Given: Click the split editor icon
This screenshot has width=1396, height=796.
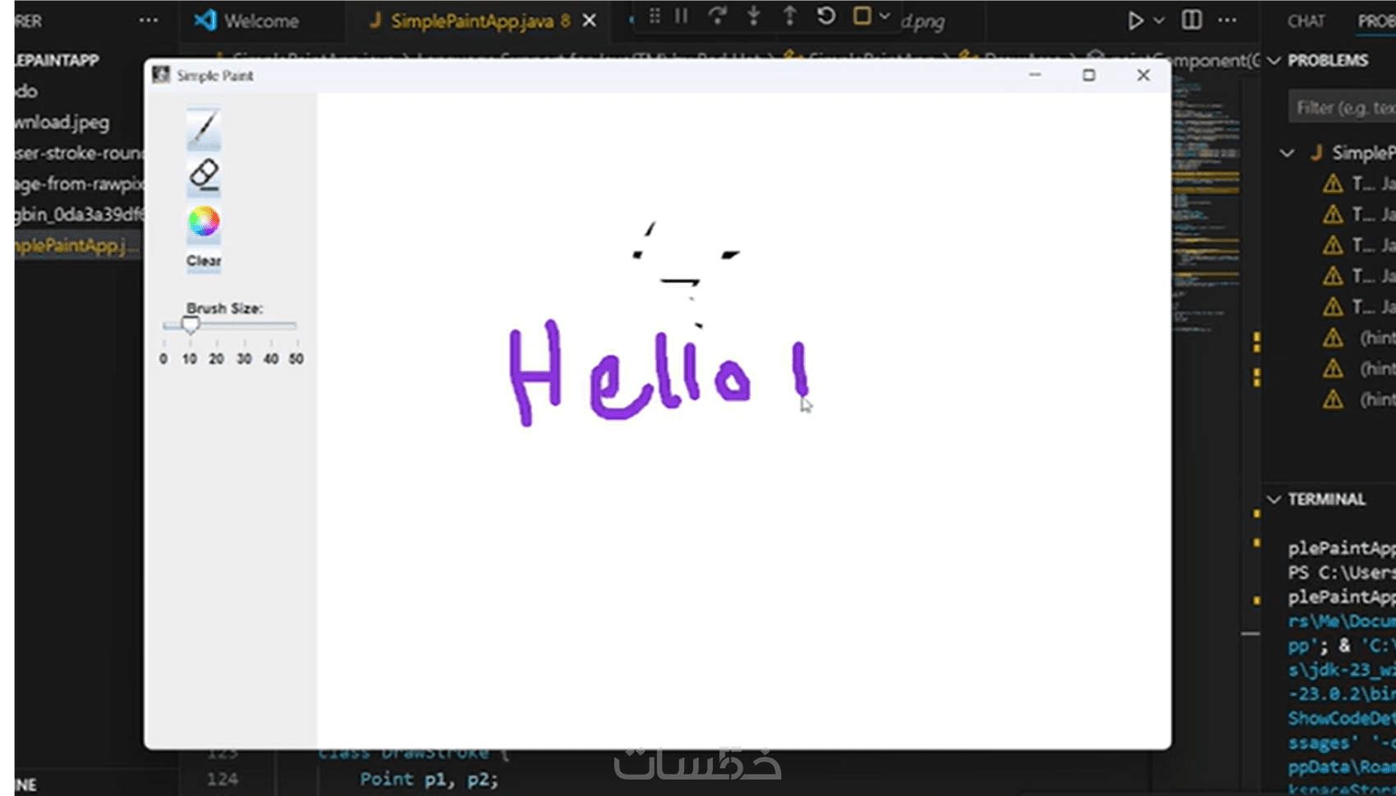Looking at the screenshot, I should [1192, 21].
